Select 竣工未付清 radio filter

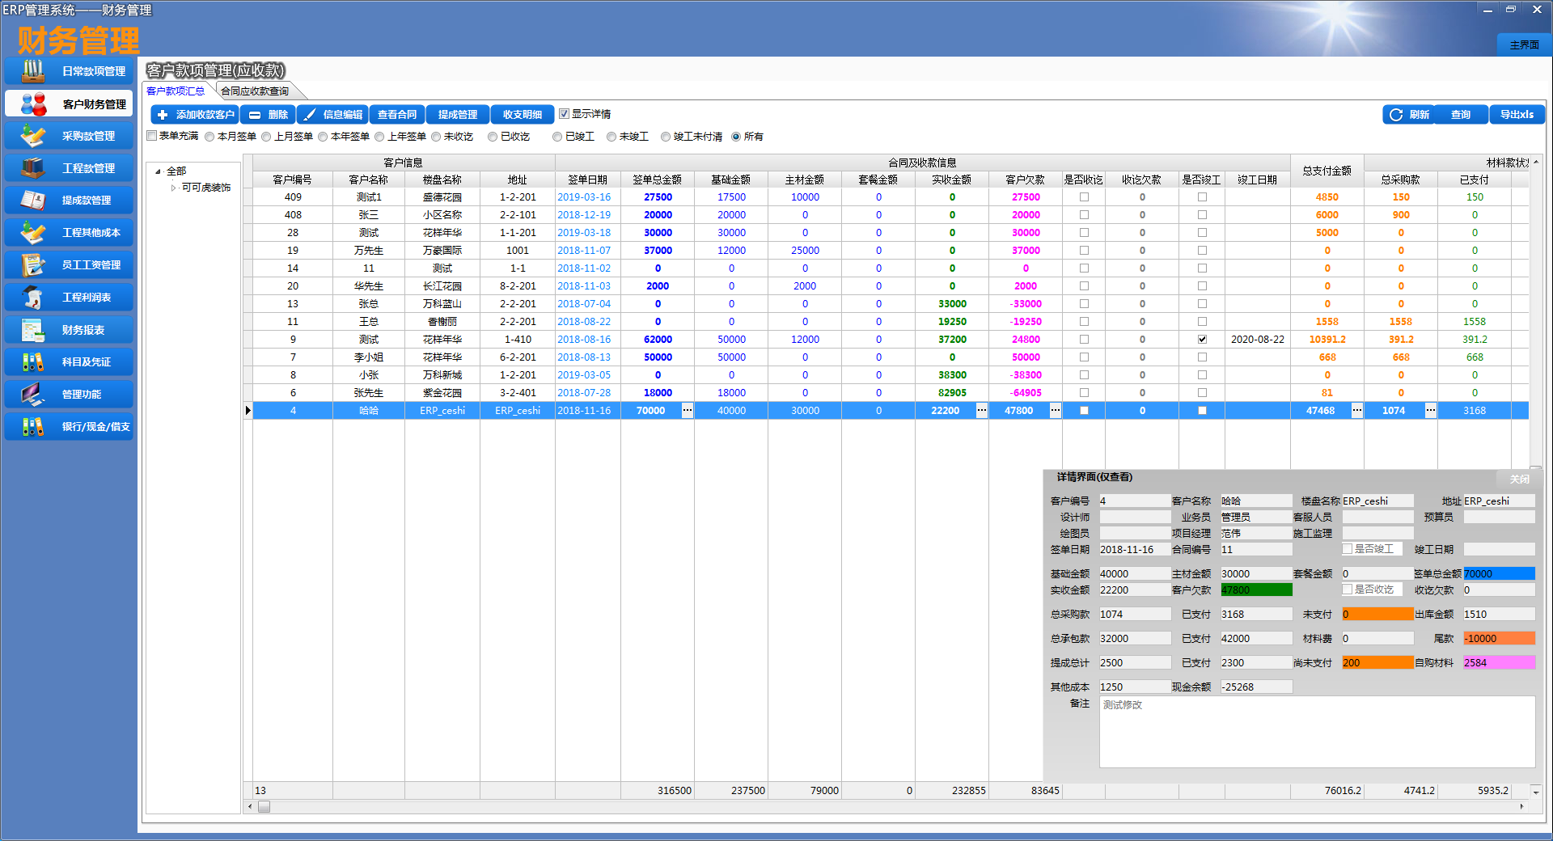666,137
